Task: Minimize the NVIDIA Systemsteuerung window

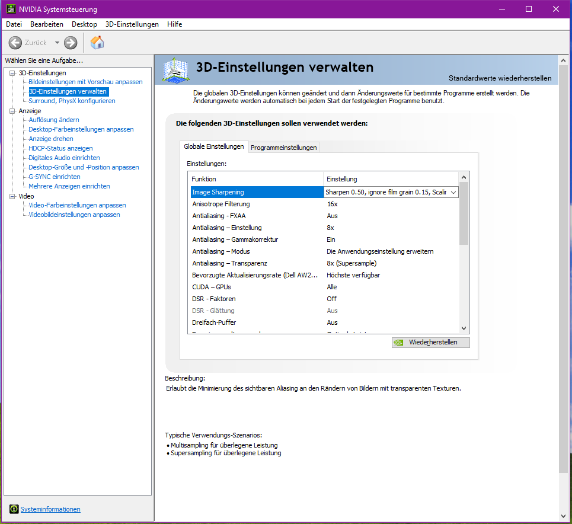Action: click(502, 9)
